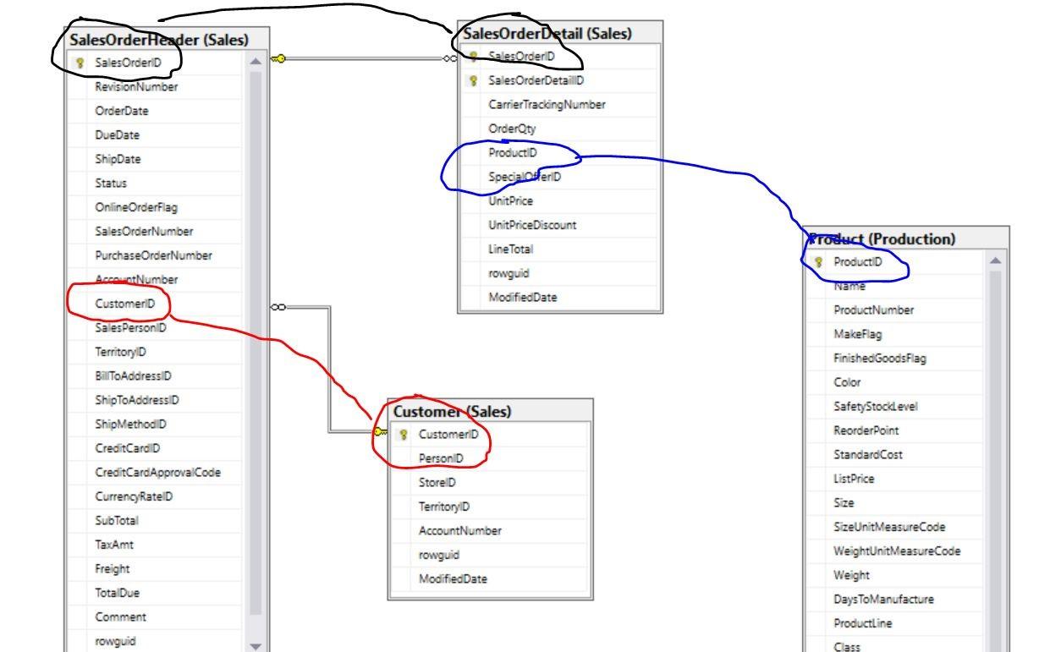The image size is (1039, 652).
Task: Click the down arrow on SalesOrderHeader scrollbar
Action: 256,644
